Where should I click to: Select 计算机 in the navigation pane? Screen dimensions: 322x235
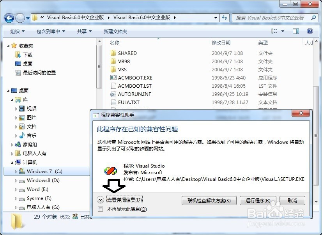30,163
